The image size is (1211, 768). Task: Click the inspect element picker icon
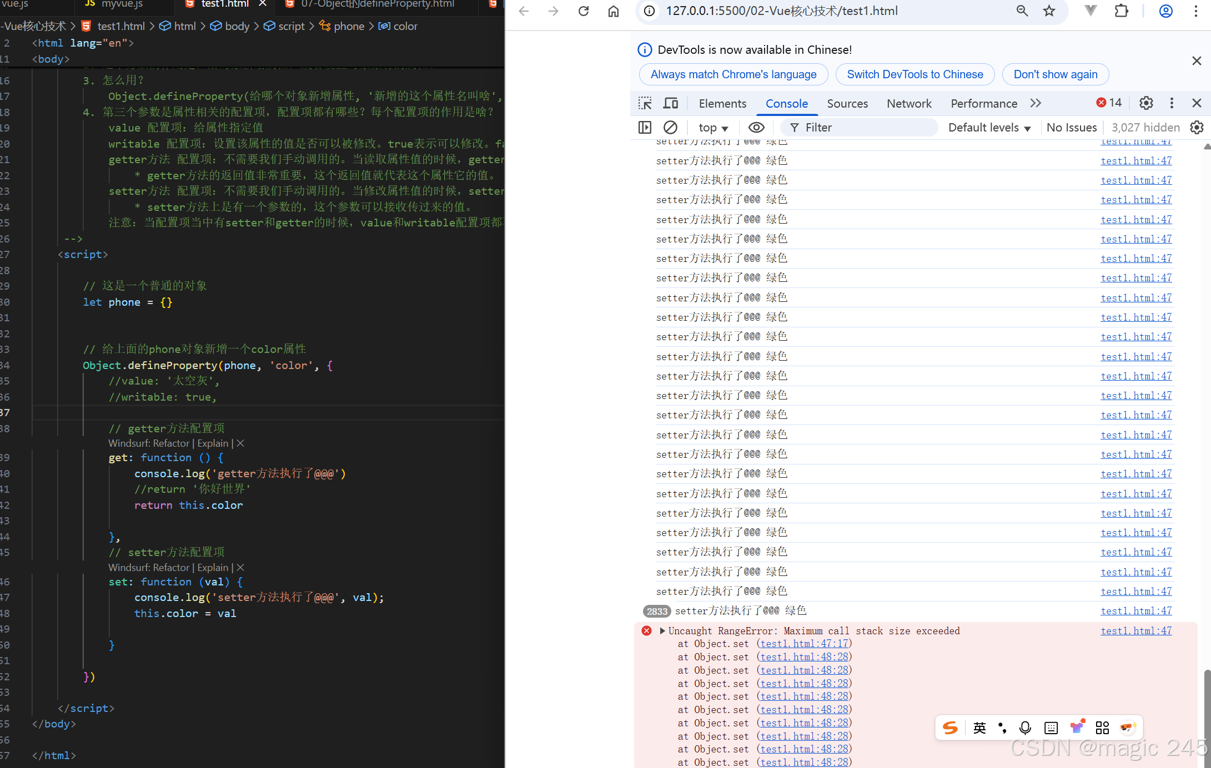pos(645,103)
